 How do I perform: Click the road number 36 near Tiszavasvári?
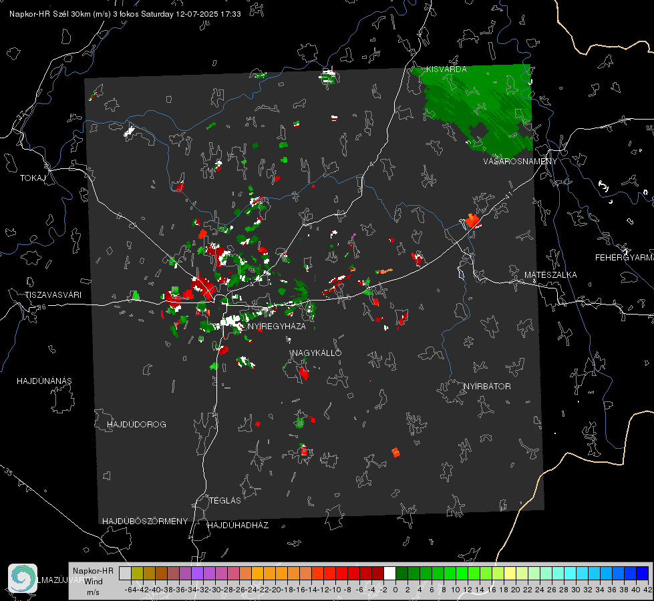coord(41,307)
